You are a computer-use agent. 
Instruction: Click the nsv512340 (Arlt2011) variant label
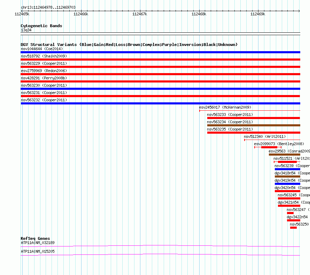(265, 136)
